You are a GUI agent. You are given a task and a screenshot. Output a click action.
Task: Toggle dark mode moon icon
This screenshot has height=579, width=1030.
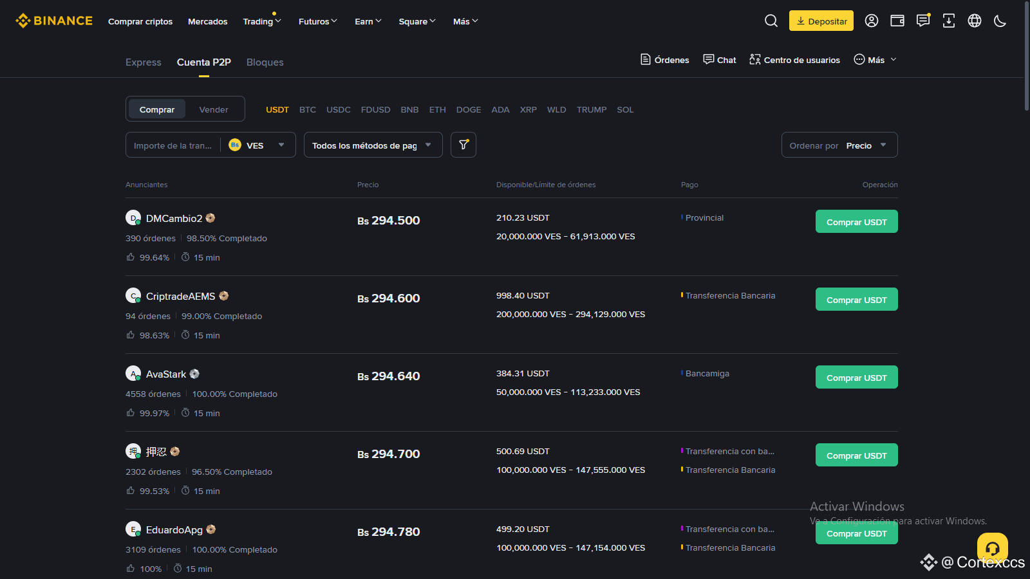tap(1000, 21)
